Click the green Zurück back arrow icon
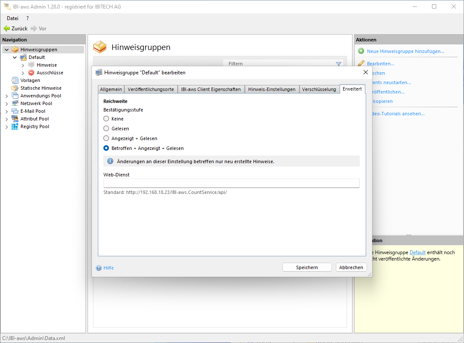Viewport: 464px width, 343px height. pos(6,29)
